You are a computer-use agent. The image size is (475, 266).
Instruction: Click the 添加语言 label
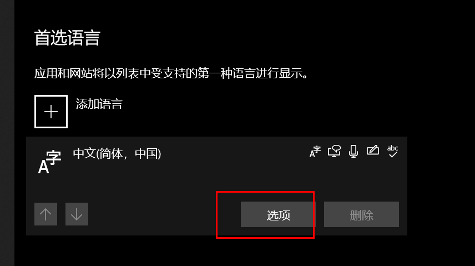(x=99, y=104)
